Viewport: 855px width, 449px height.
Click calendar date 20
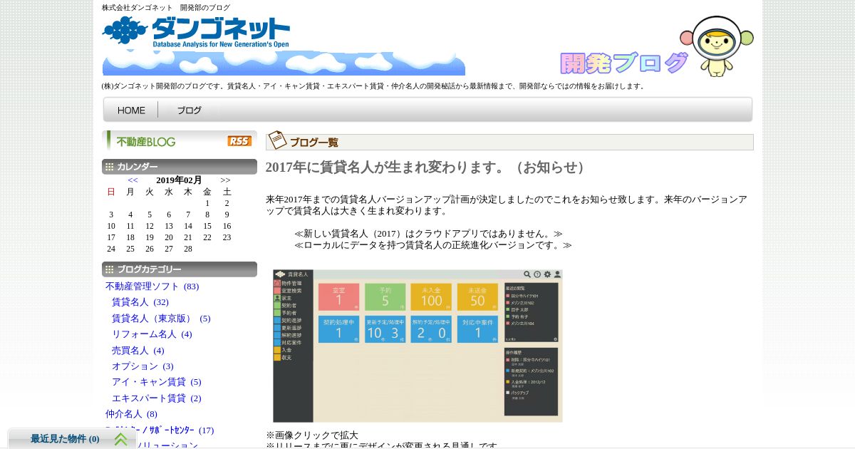[x=169, y=237]
